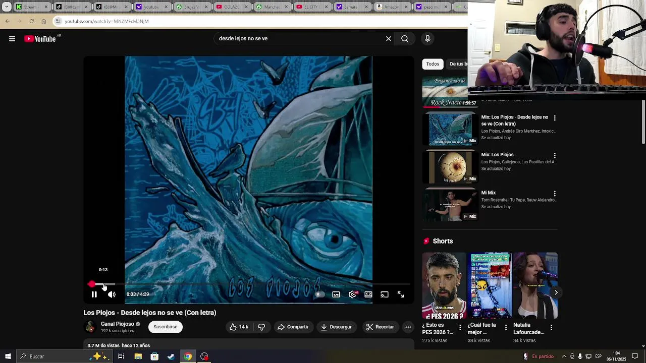The image size is (646, 363).
Task: Like the video (14 k)
Action: click(239, 327)
